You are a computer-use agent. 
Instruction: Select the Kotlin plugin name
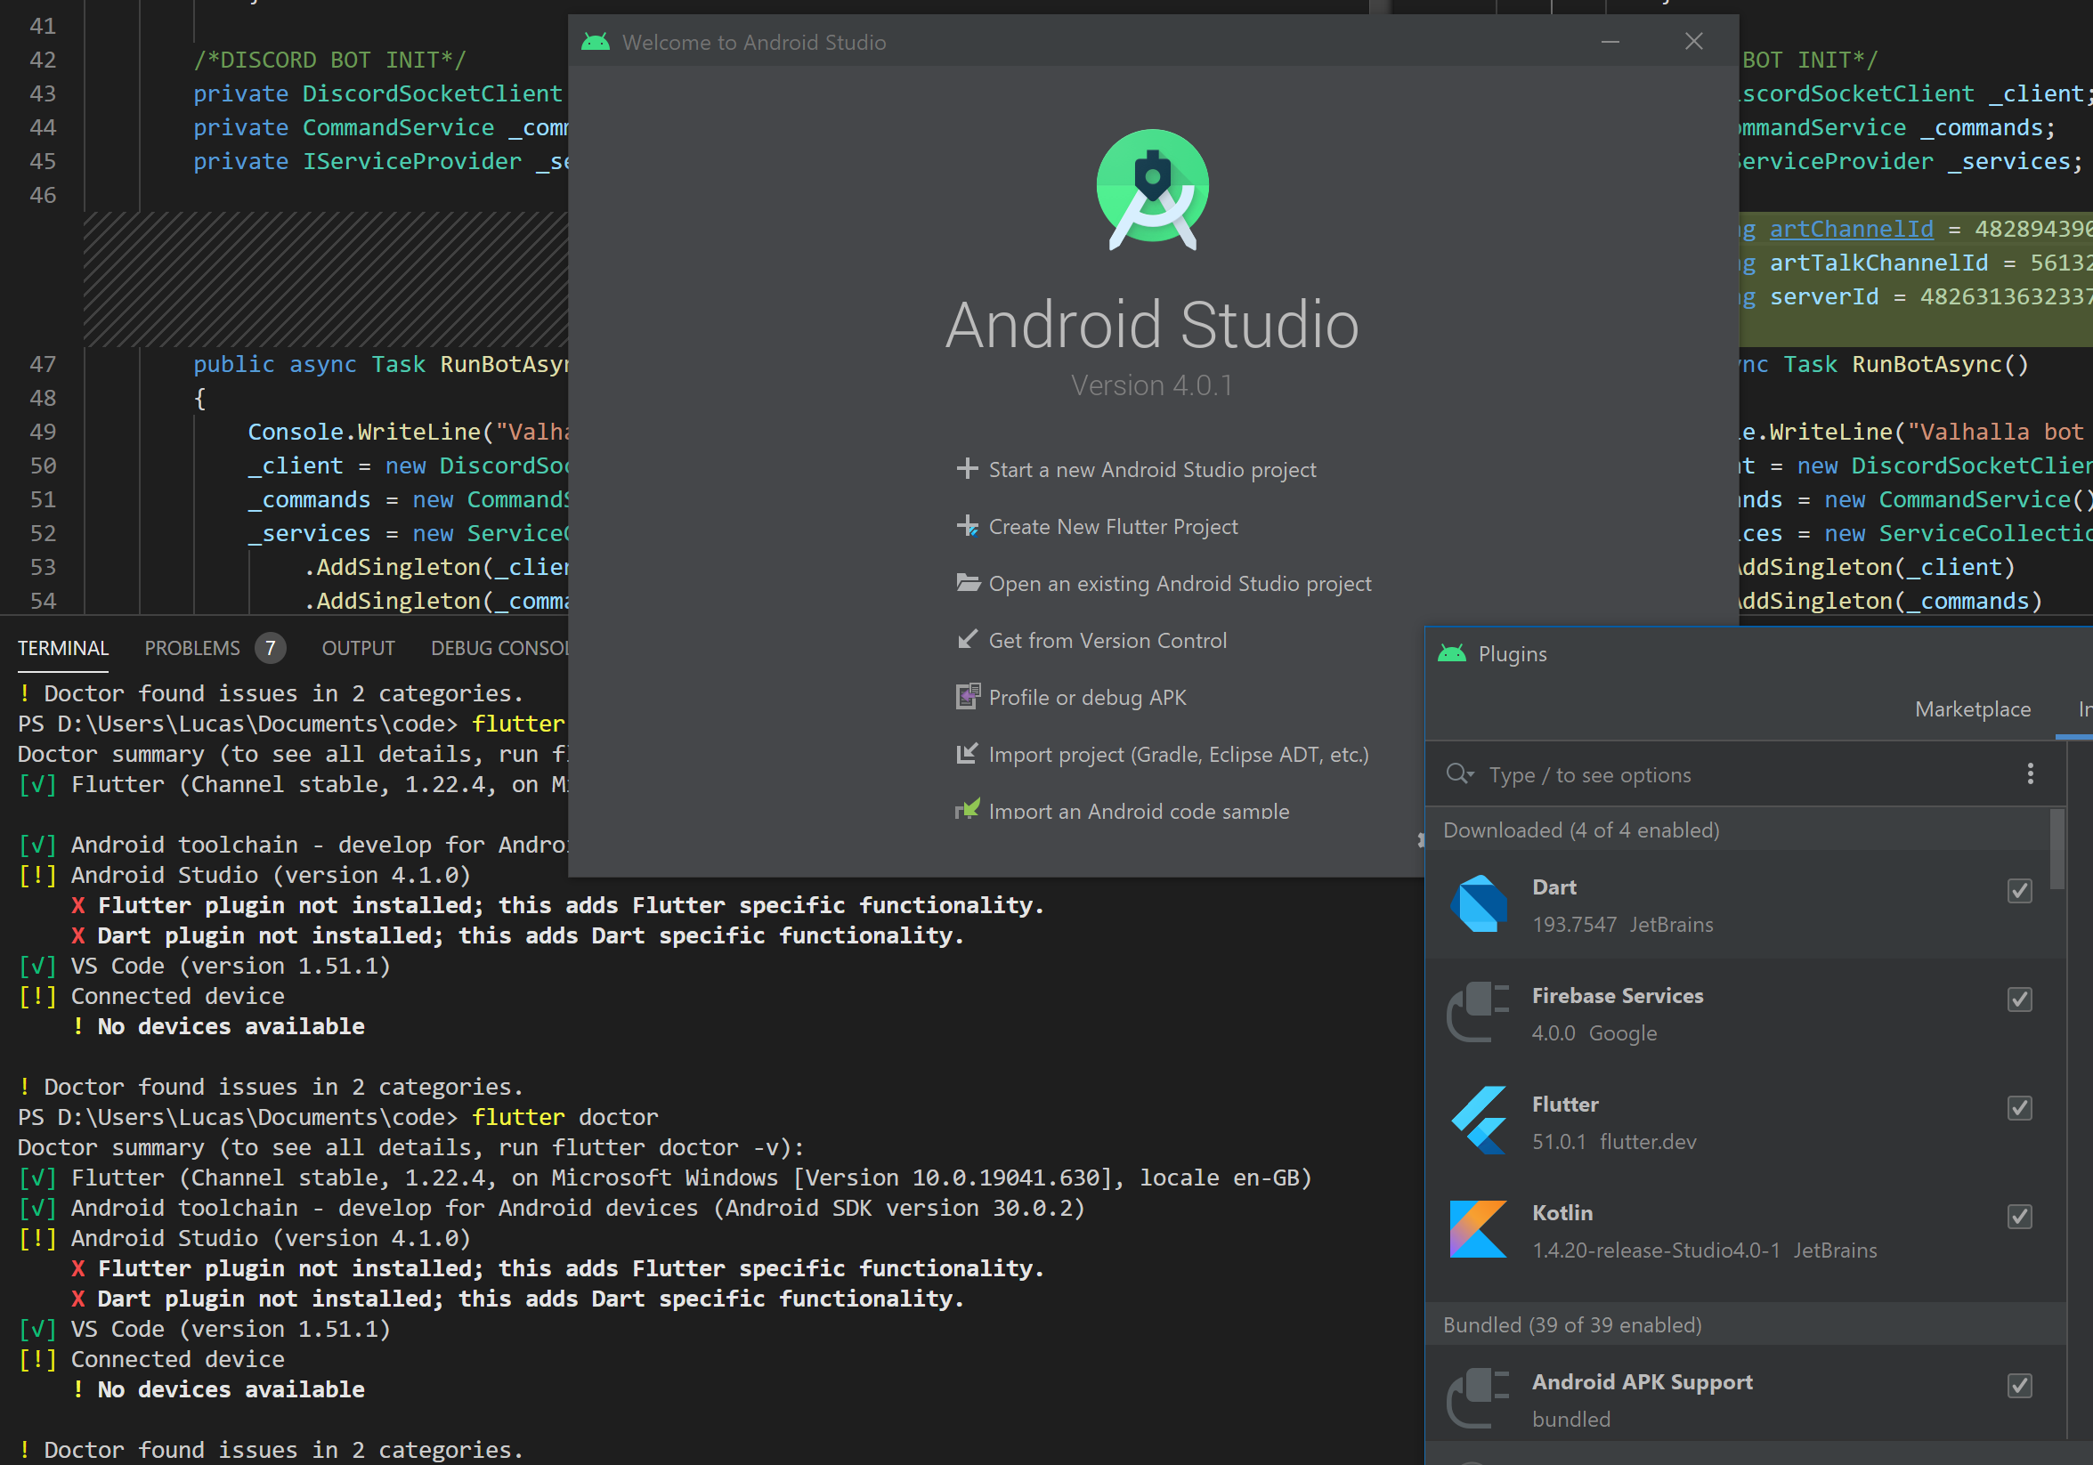click(x=1562, y=1212)
